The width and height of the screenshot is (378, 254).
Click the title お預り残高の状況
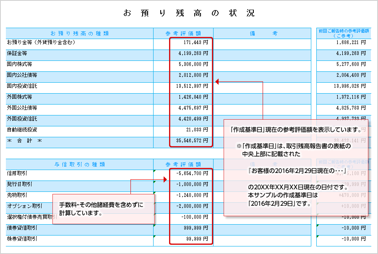point(189,13)
